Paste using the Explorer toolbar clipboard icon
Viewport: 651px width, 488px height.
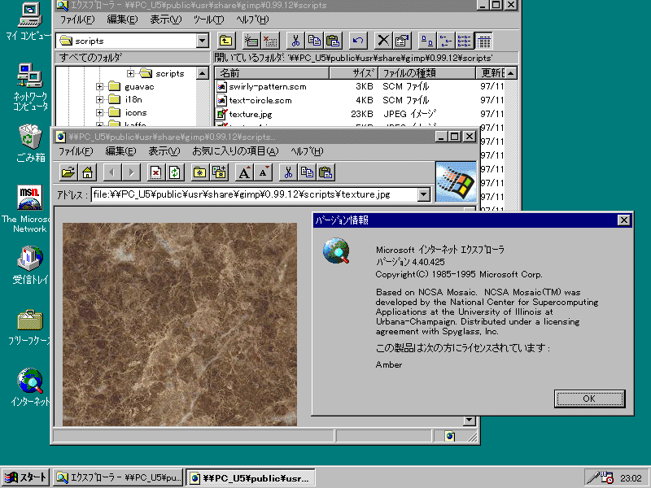tap(333, 41)
